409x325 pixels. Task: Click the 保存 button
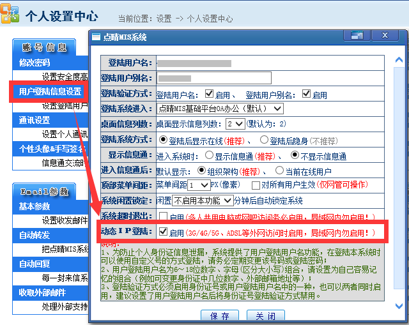[219, 316]
